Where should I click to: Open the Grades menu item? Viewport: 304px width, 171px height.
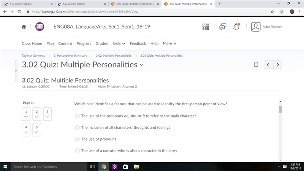tap(101, 44)
